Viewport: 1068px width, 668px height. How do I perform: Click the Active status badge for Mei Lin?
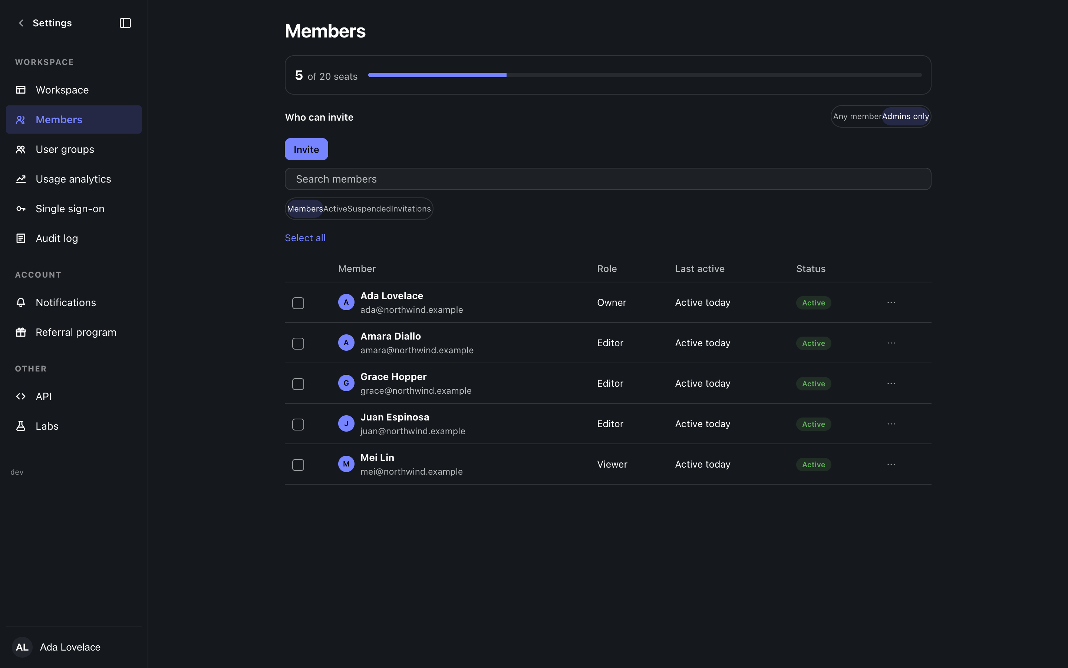[x=813, y=464]
